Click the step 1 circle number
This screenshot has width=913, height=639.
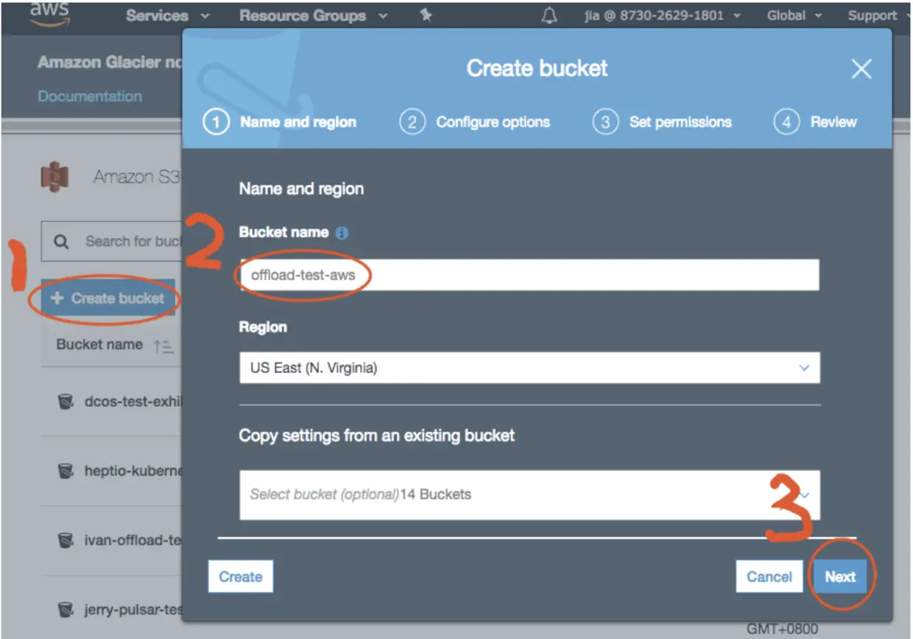[x=216, y=122]
